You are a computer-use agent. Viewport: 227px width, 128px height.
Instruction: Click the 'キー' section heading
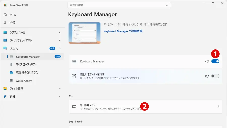coord(71,96)
